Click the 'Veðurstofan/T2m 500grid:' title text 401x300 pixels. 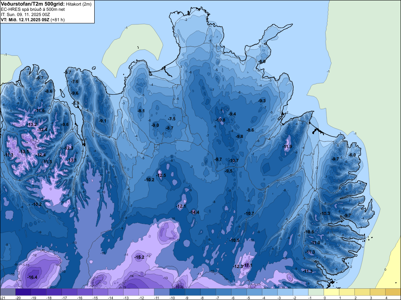[33, 4]
